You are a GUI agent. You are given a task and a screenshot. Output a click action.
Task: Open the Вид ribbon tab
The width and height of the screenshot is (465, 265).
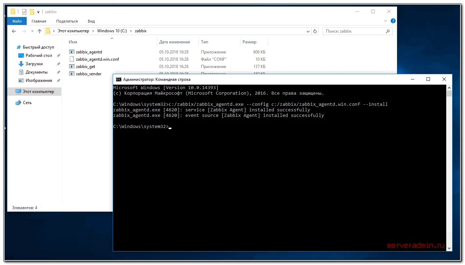[91, 21]
